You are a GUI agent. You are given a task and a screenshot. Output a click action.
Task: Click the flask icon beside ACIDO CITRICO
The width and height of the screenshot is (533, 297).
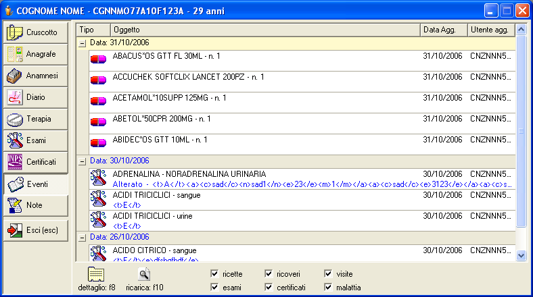99,252
